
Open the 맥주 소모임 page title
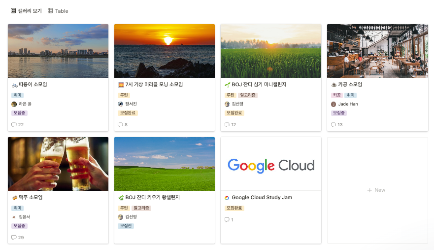pyautogui.click(x=31, y=197)
